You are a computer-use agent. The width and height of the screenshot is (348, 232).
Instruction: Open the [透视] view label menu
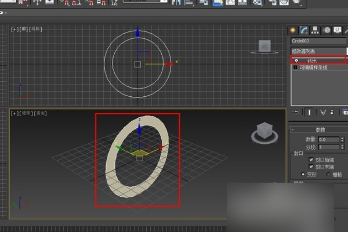coord(26,113)
